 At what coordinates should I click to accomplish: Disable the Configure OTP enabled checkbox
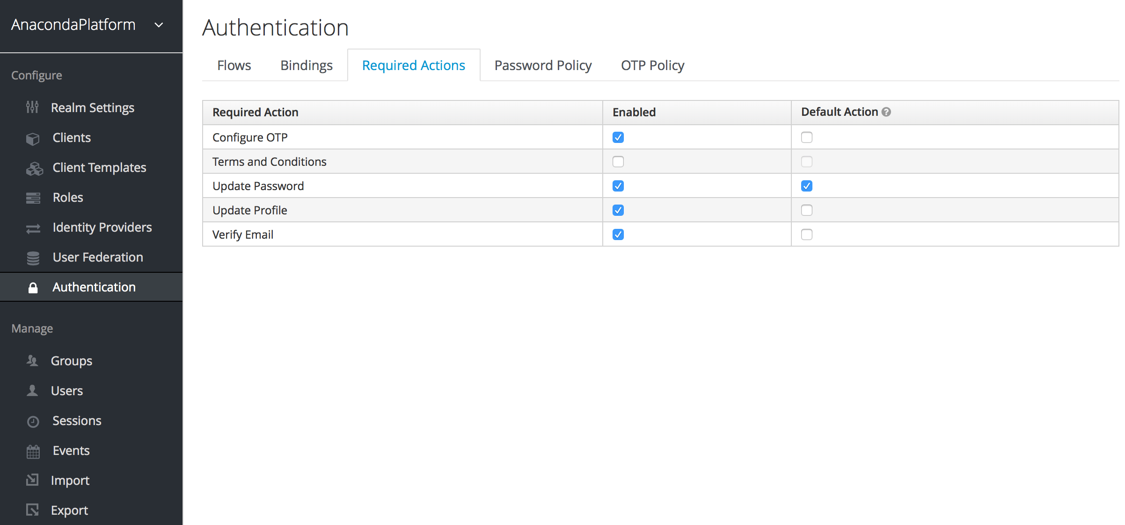coord(618,137)
